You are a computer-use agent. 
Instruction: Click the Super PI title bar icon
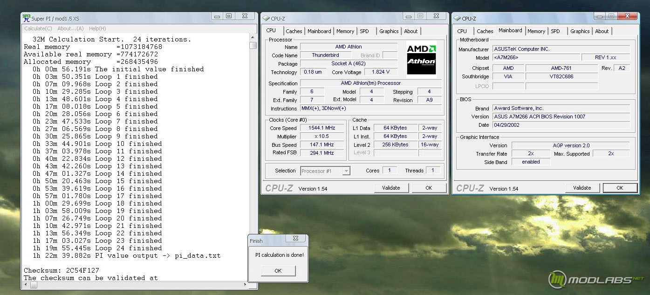point(27,18)
